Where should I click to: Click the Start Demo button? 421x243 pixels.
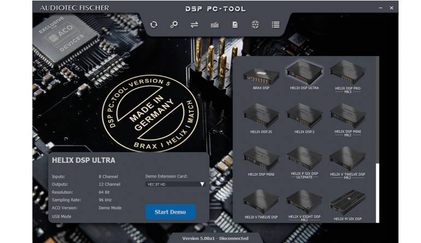(x=170, y=212)
